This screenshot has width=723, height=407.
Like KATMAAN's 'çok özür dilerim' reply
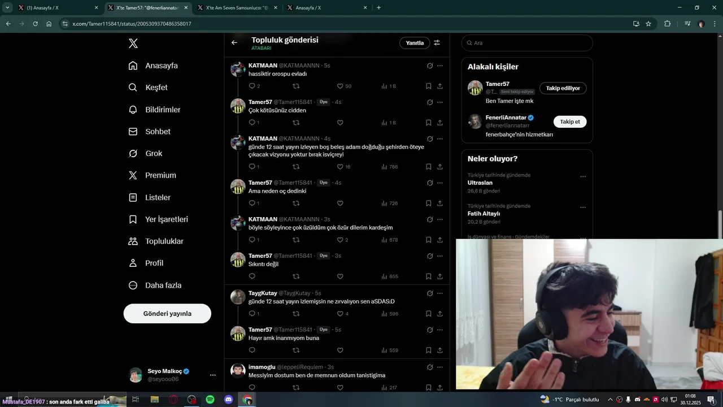[340, 240]
